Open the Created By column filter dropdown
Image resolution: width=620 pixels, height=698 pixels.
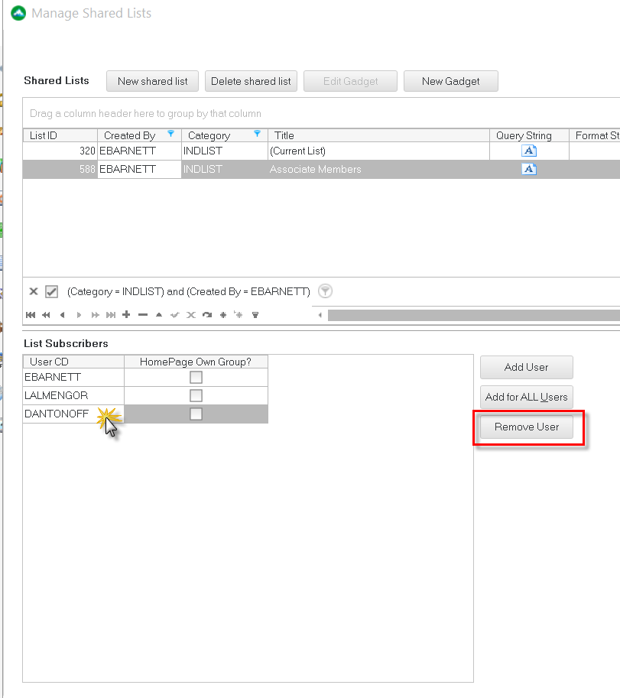click(171, 135)
